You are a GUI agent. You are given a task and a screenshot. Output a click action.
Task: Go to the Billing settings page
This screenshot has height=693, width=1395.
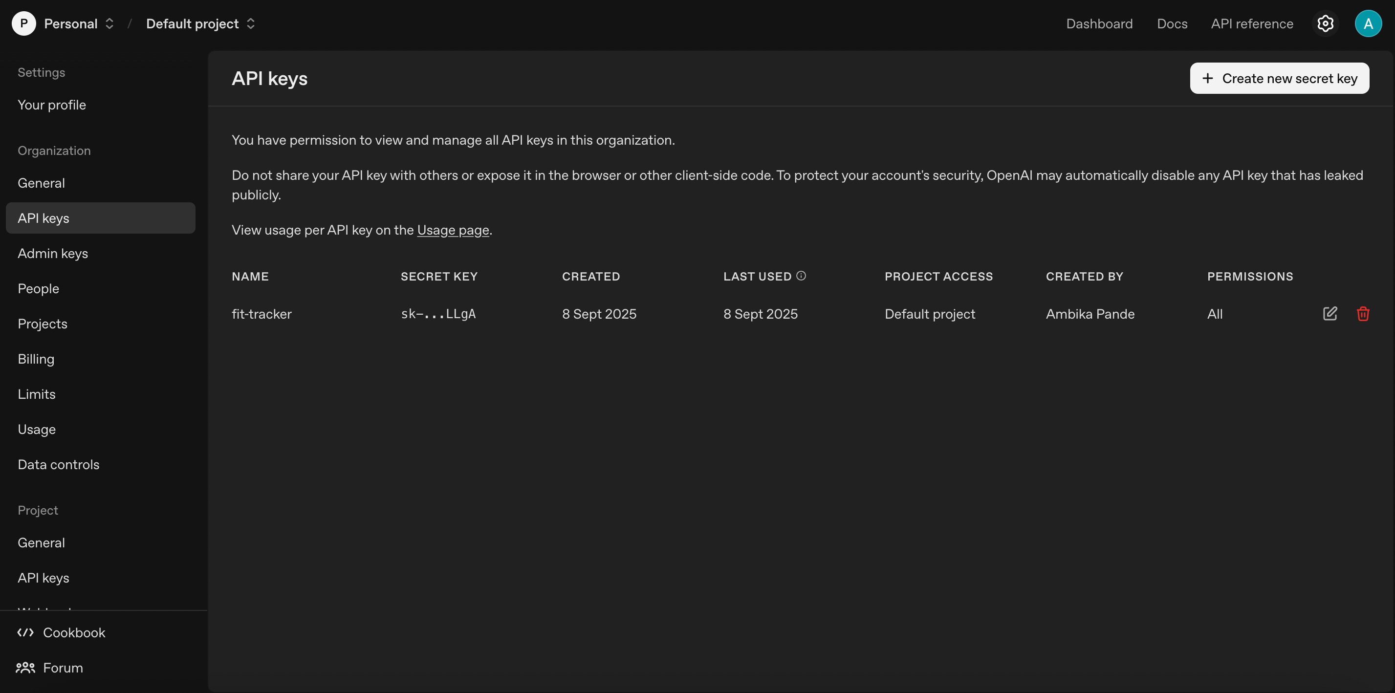pyautogui.click(x=36, y=359)
